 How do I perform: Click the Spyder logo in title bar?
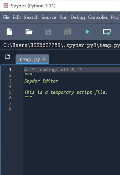click(x=6, y=5)
